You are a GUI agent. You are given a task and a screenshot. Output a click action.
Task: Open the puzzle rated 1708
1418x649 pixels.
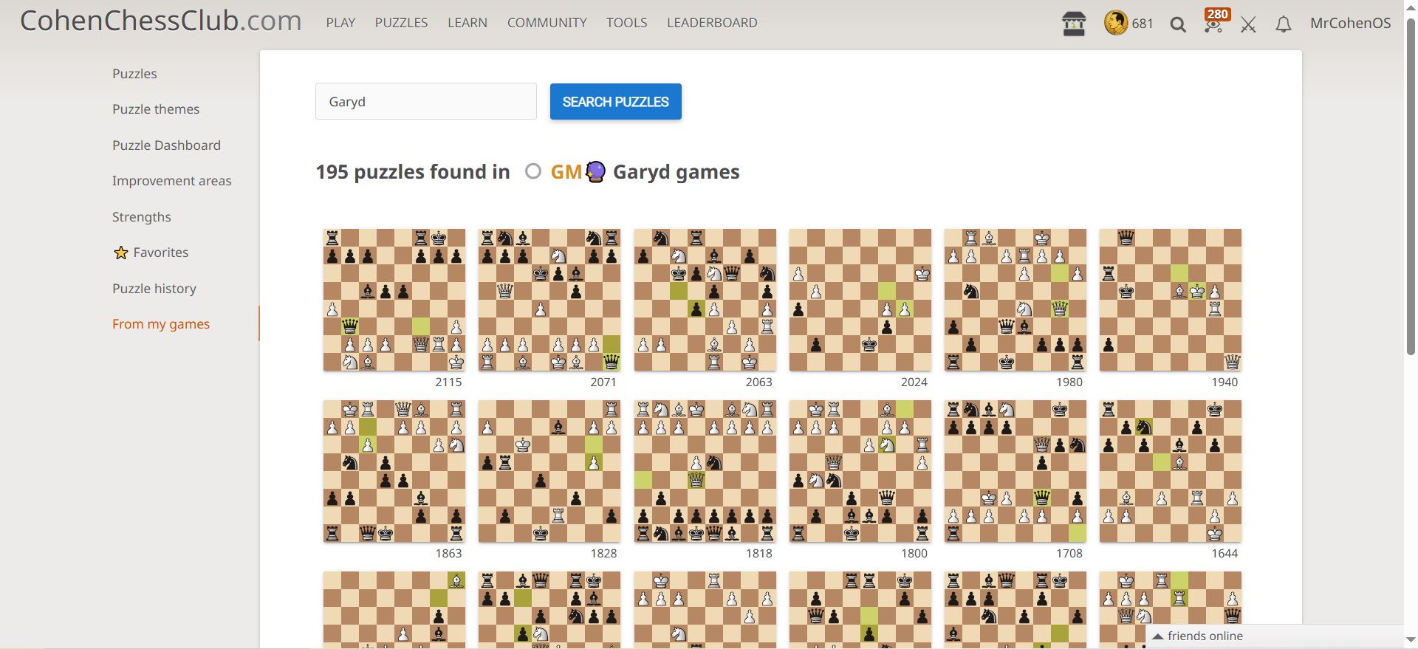click(x=1015, y=471)
